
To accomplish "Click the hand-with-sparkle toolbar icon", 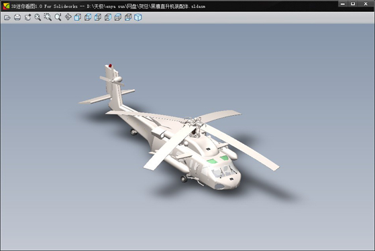I will click(x=28, y=17).
